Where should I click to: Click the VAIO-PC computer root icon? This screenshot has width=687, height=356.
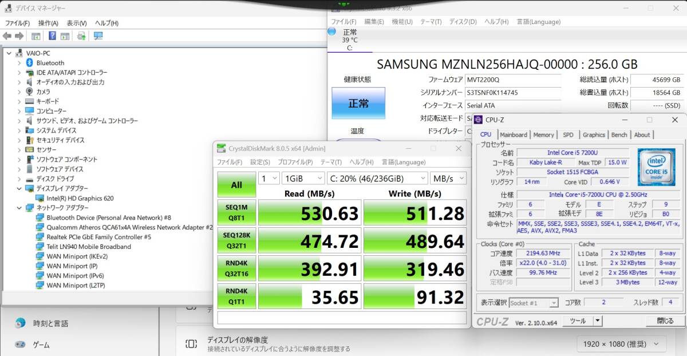(19, 53)
